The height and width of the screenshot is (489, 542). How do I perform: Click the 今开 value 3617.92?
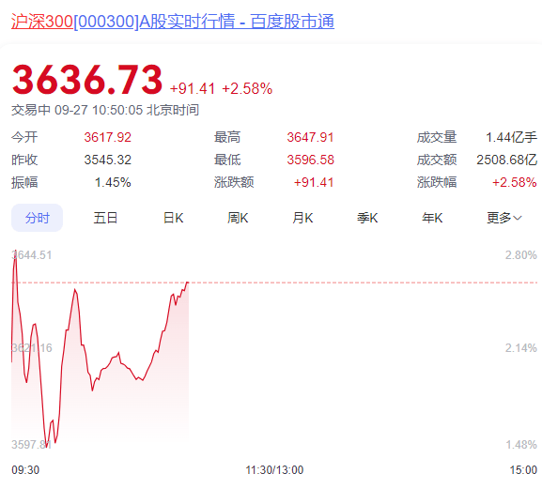[x=107, y=137]
